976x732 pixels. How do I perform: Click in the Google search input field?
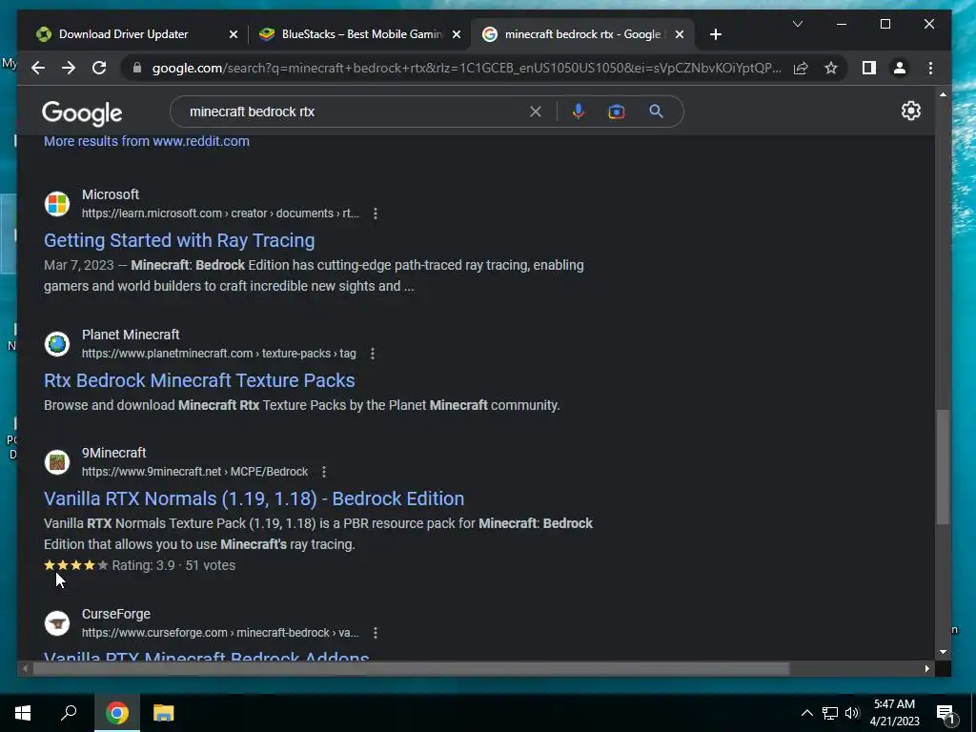point(355,112)
